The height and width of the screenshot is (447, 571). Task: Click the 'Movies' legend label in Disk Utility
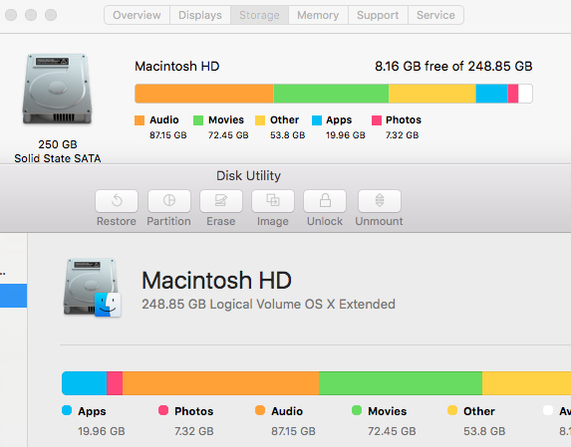pos(387,411)
